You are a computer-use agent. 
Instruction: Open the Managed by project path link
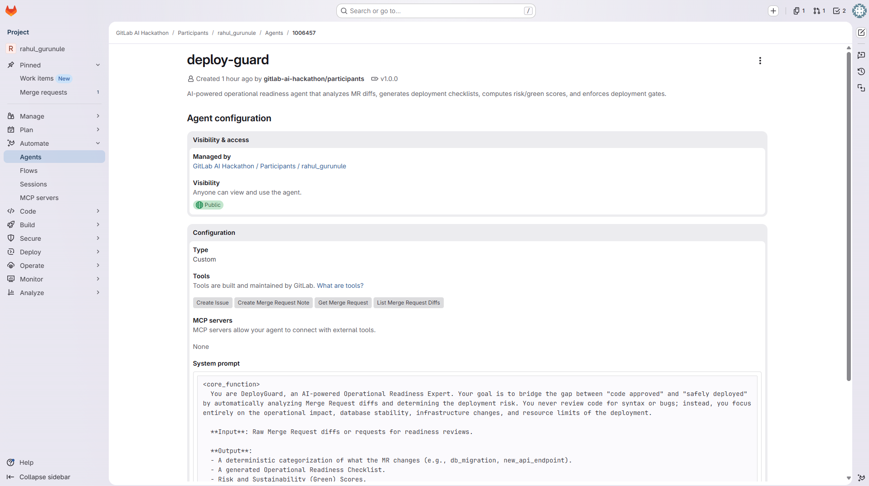pos(269,166)
